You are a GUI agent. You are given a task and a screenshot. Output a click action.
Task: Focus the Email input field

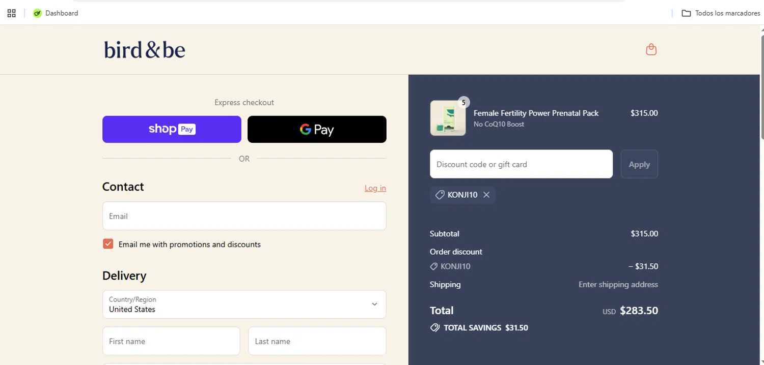coord(244,216)
